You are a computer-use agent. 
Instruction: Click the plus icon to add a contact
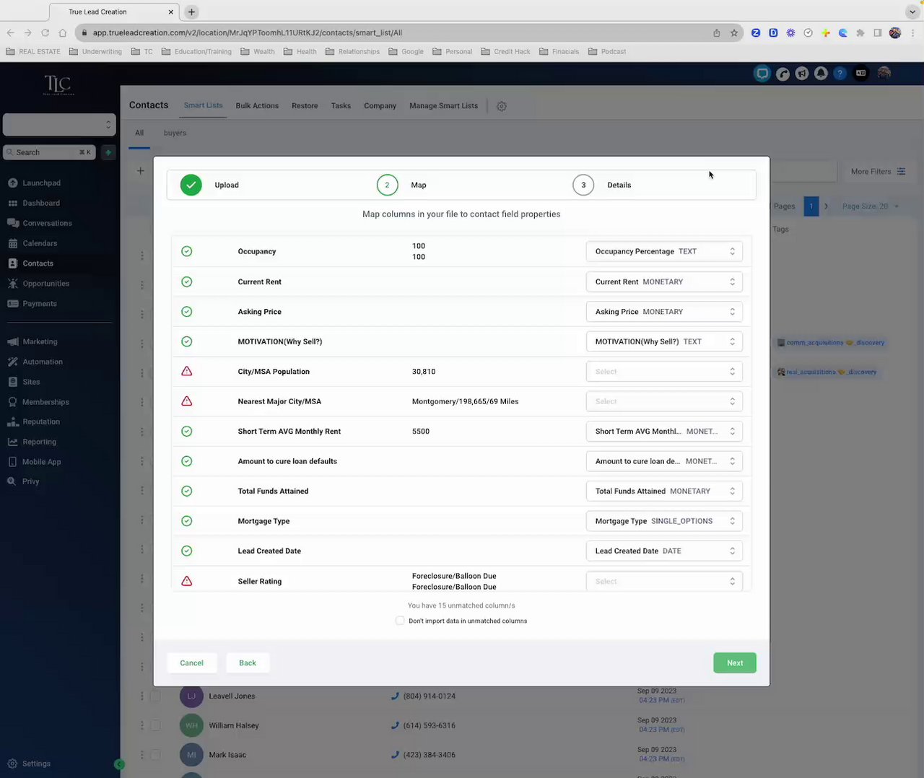pos(141,171)
